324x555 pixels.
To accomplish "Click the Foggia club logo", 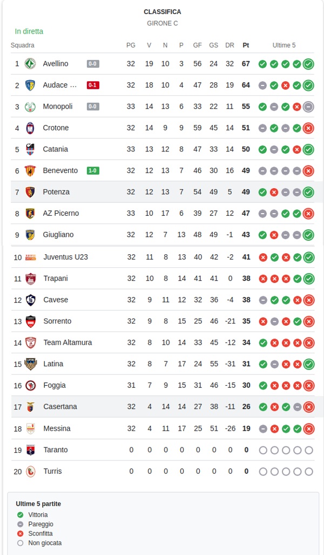I will coord(31,386).
